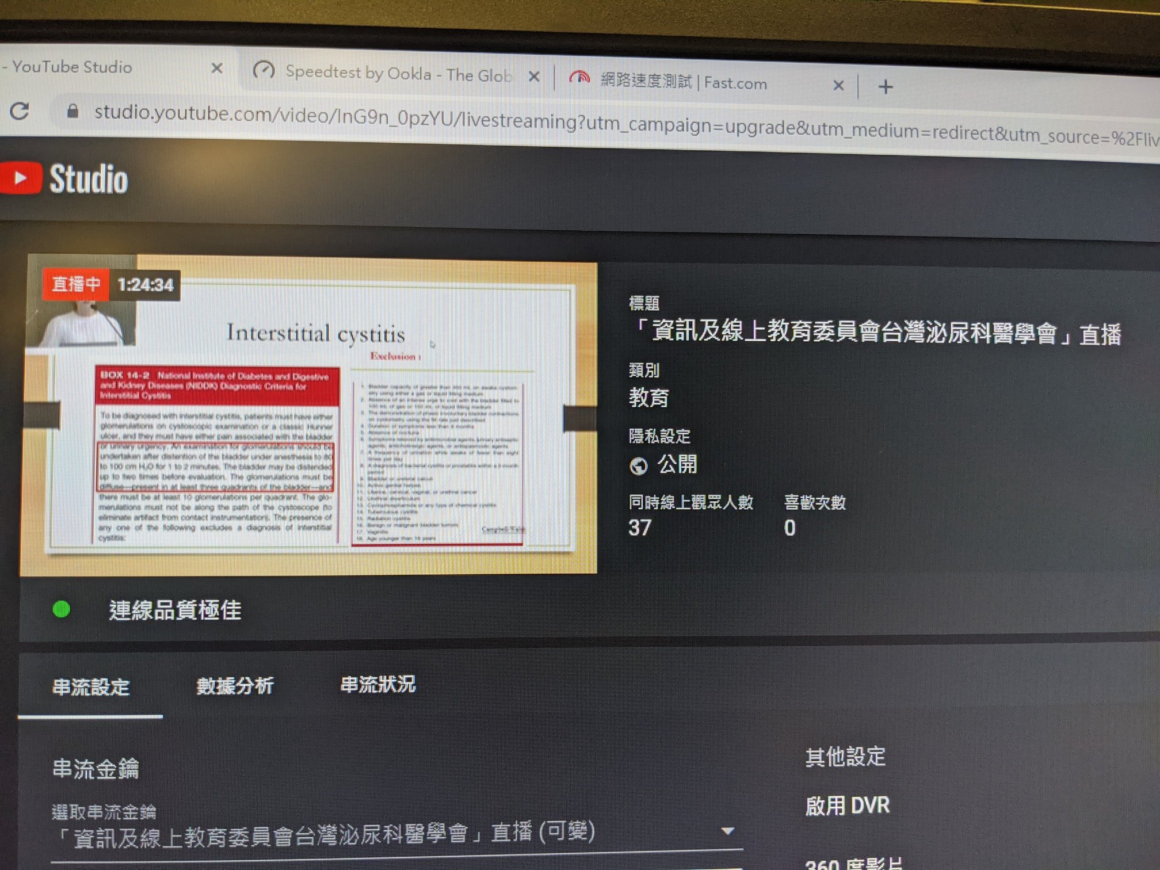Click the 隱私設定 label
The height and width of the screenshot is (870, 1160).
tap(659, 436)
